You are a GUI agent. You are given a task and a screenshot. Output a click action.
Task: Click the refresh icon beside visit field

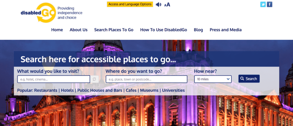(94, 79)
